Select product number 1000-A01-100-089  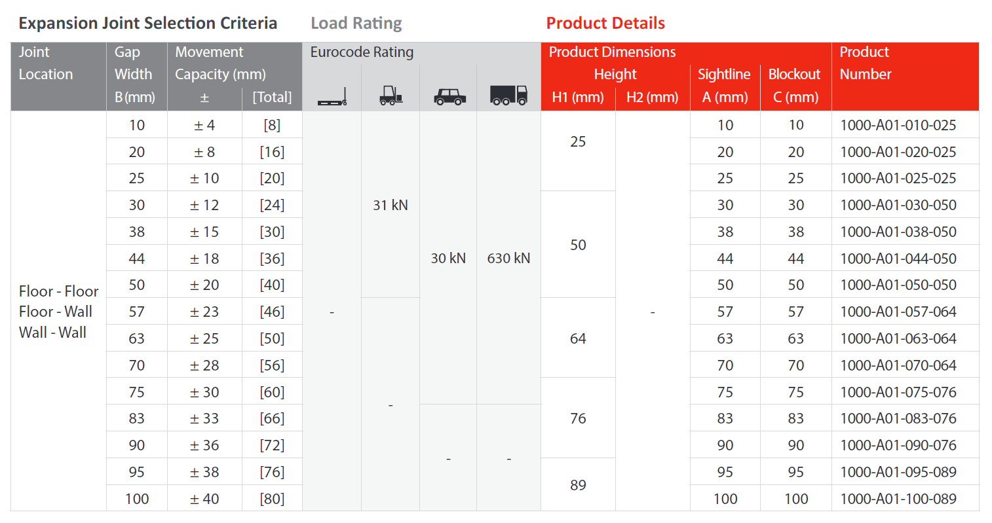point(898,499)
